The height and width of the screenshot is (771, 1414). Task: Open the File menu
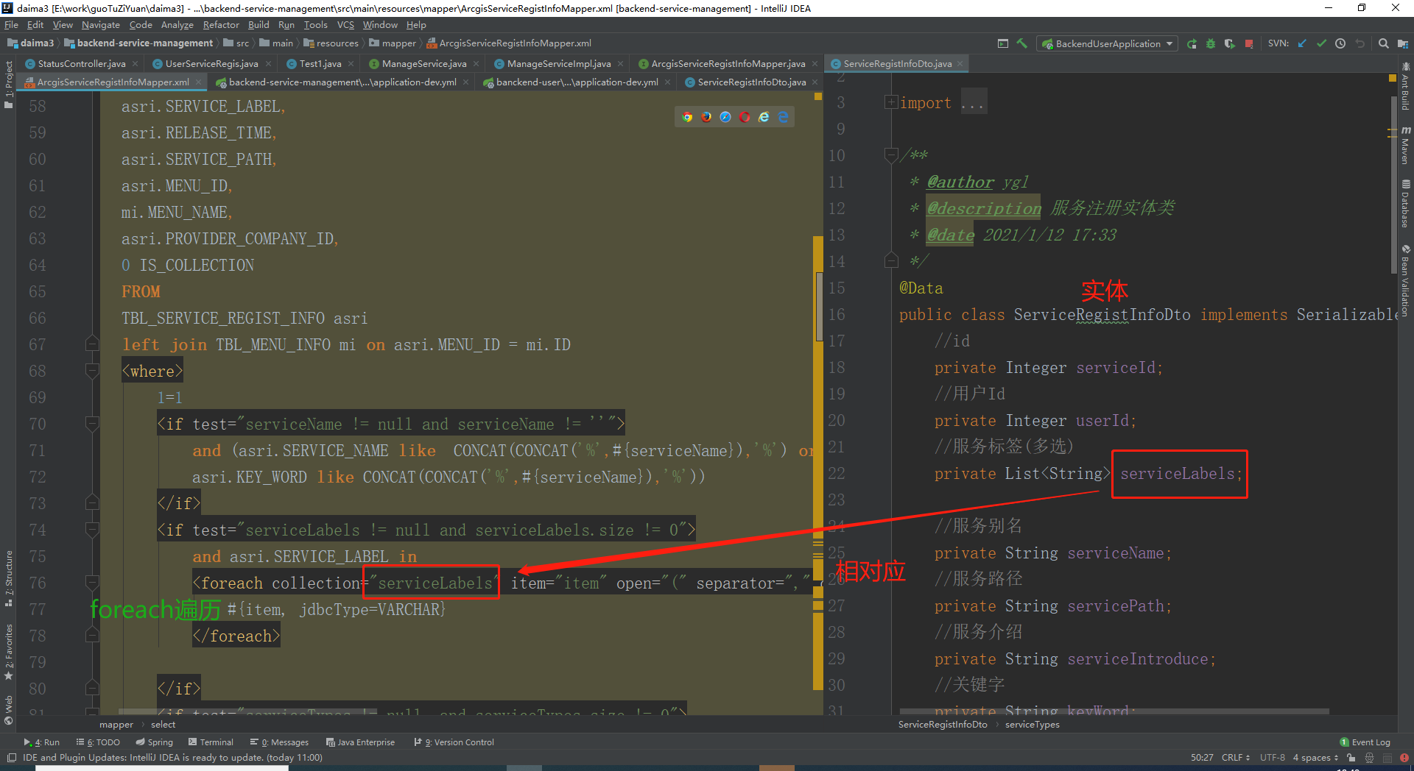(11, 24)
